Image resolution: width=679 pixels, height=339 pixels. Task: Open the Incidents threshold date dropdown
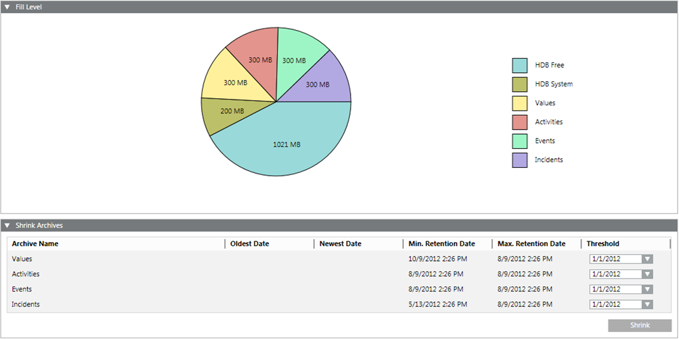pos(646,304)
